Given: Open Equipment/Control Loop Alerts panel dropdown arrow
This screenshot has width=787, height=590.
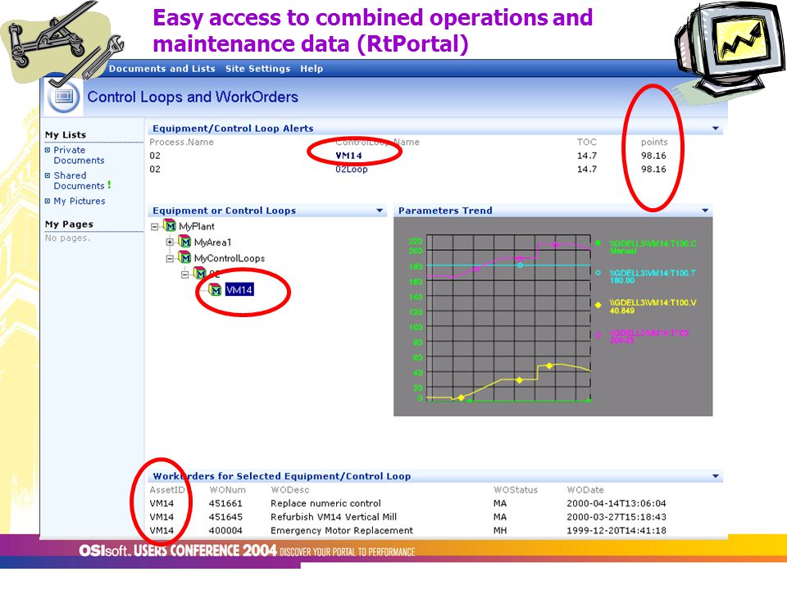Looking at the screenshot, I should tap(715, 129).
